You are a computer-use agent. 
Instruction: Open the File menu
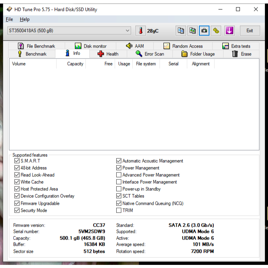tap(9, 19)
